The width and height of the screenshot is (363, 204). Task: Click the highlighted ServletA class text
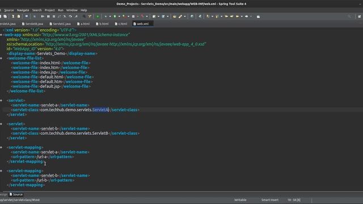point(100,109)
